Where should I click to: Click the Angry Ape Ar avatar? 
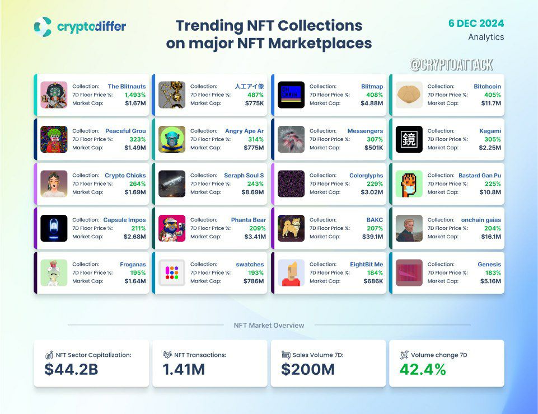[172, 139]
